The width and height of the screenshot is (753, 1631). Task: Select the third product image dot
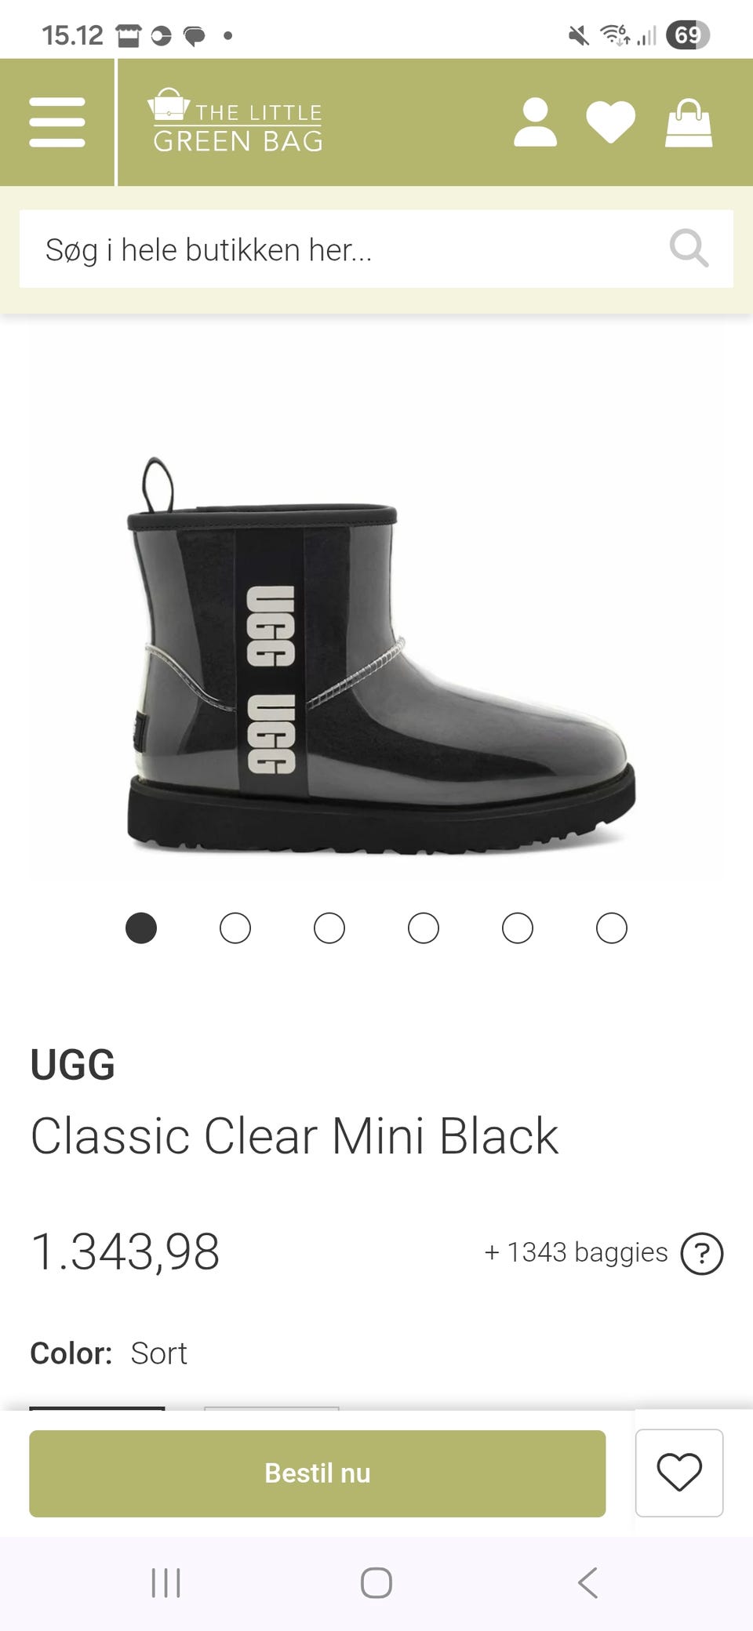[x=329, y=928]
